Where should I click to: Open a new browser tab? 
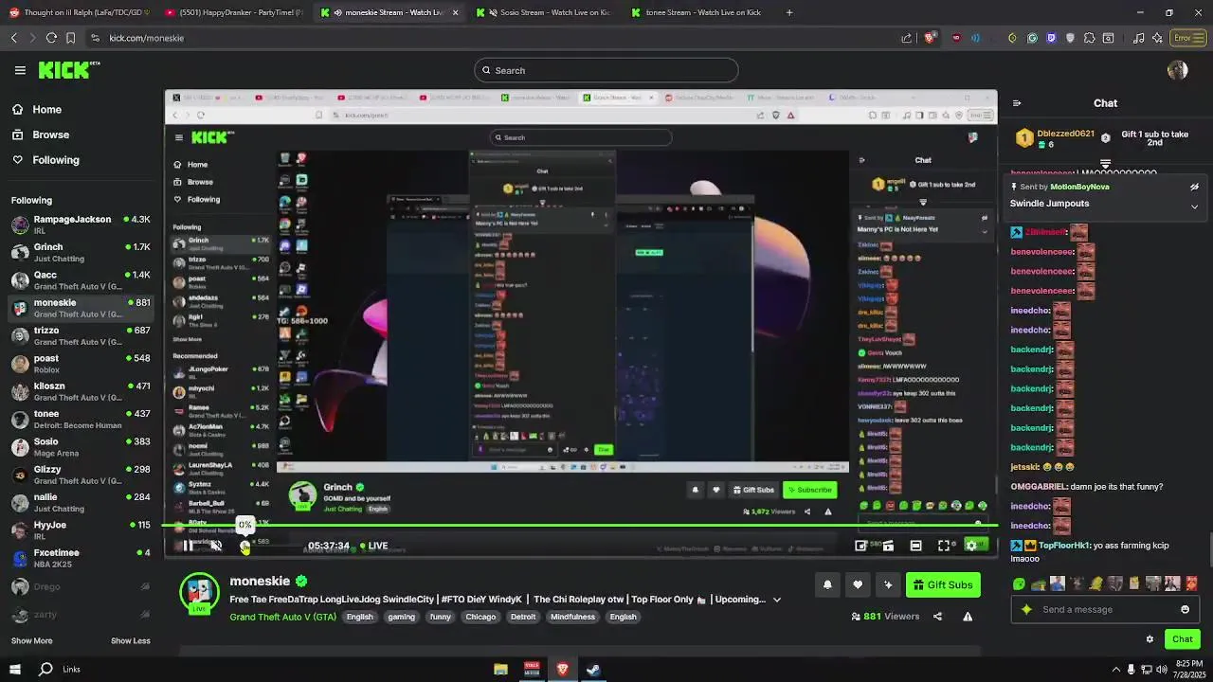789,12
